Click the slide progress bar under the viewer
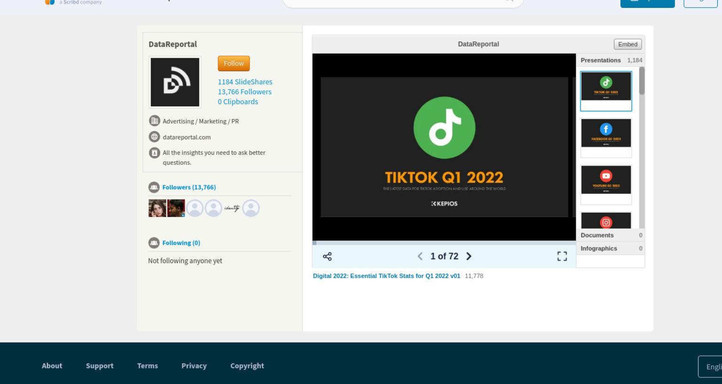Screen dimensions: 722x384 pos(444,243)
